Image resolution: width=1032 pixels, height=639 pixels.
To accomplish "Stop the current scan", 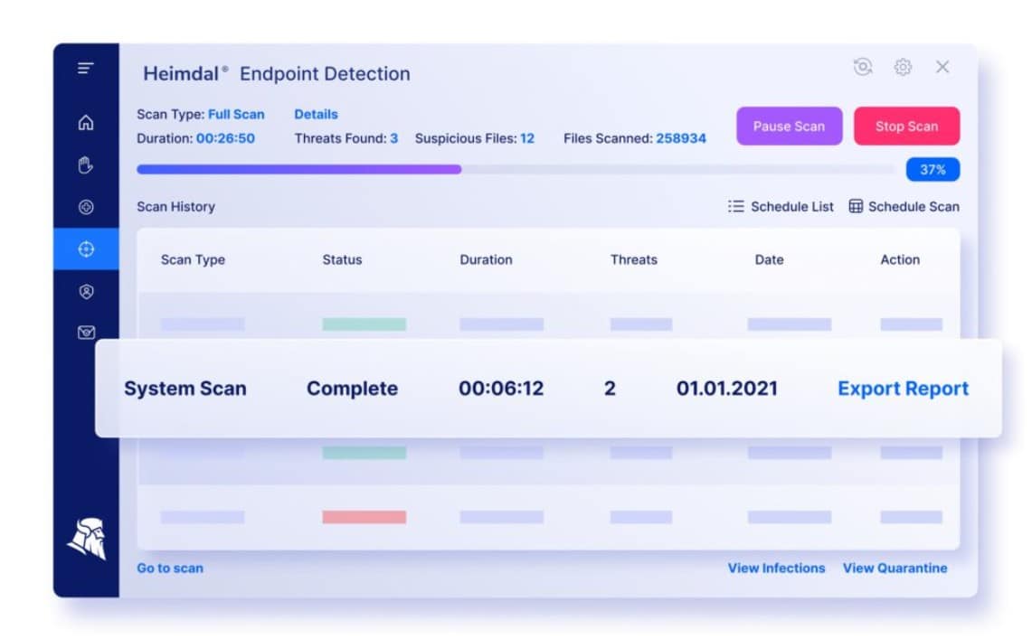I will (907, 126).
